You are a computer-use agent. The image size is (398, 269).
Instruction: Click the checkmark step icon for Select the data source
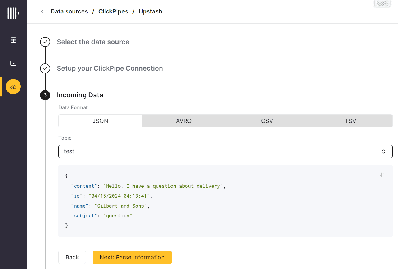tap(45, 42)
